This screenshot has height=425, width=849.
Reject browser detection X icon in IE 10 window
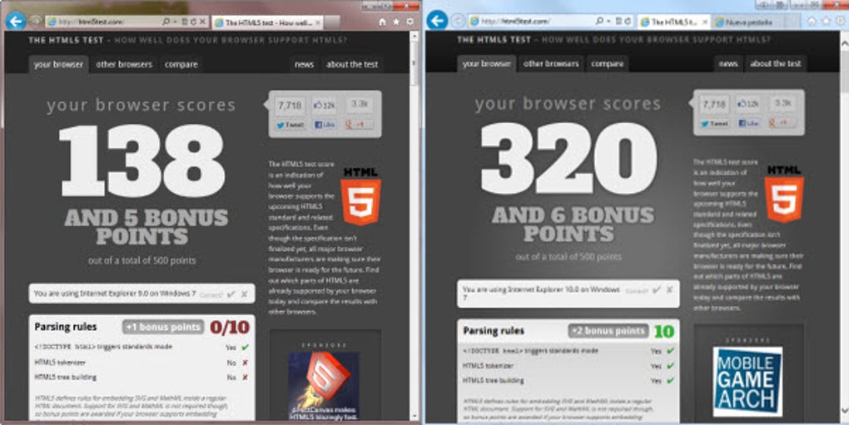pyautogui.click(x=669, y=289)
